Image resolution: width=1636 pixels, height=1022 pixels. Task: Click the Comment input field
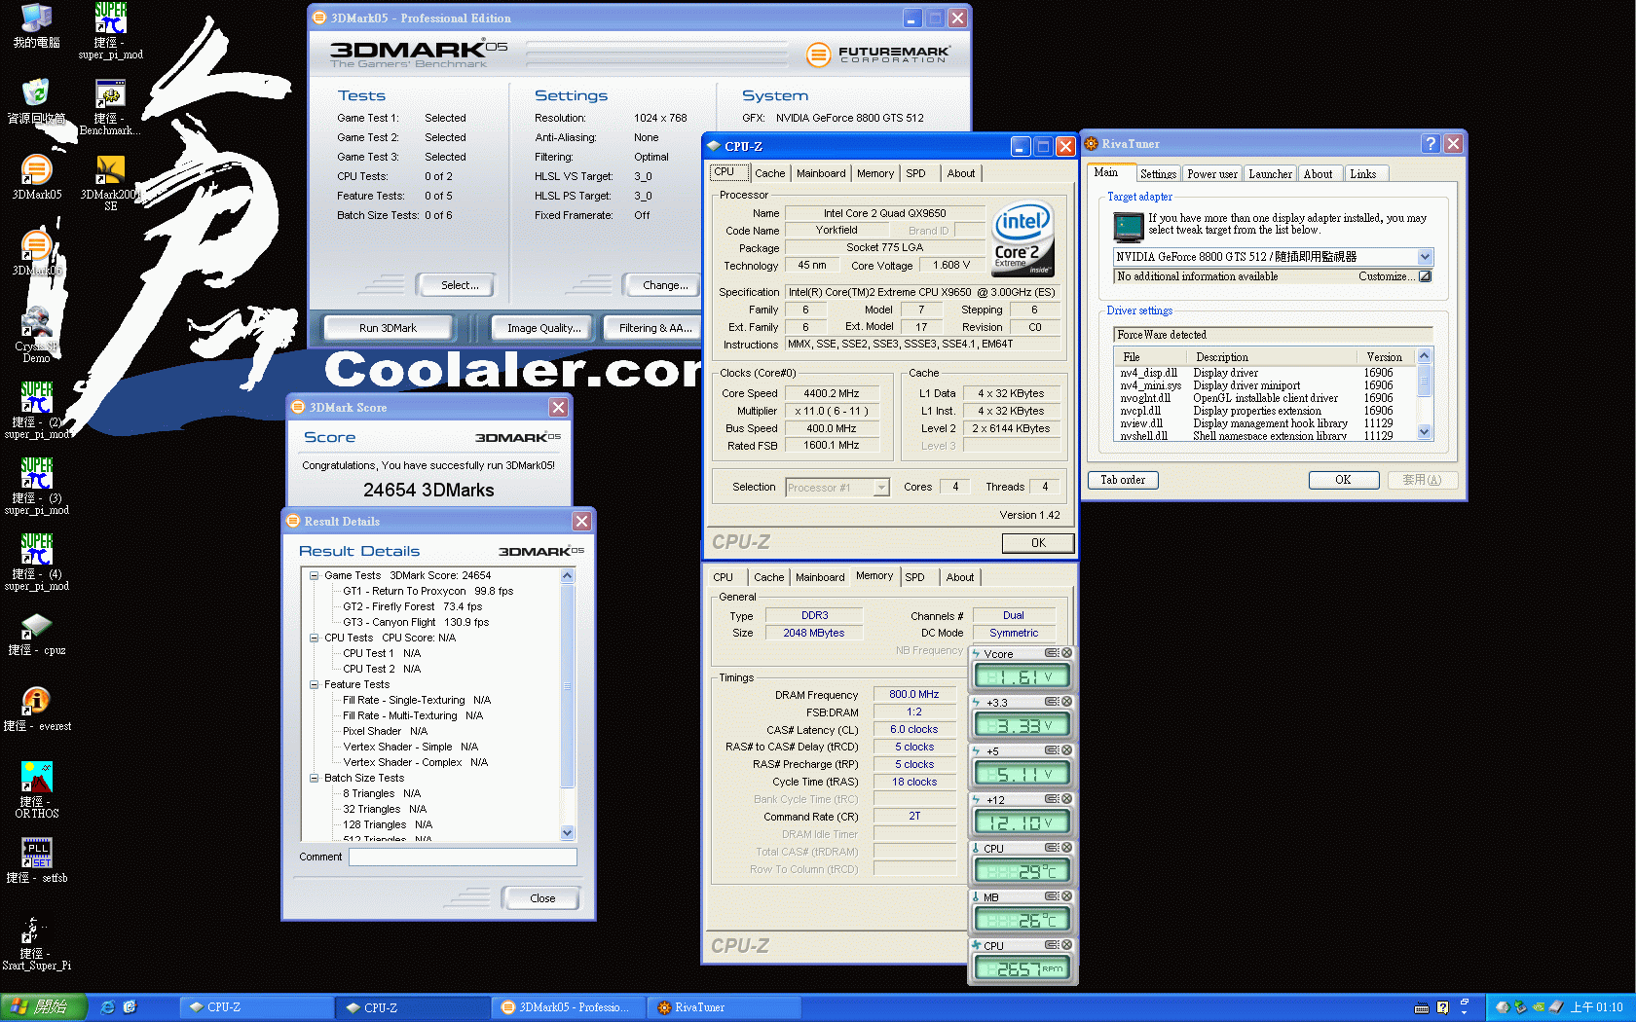pyautogui.click(x=463, y=858)
